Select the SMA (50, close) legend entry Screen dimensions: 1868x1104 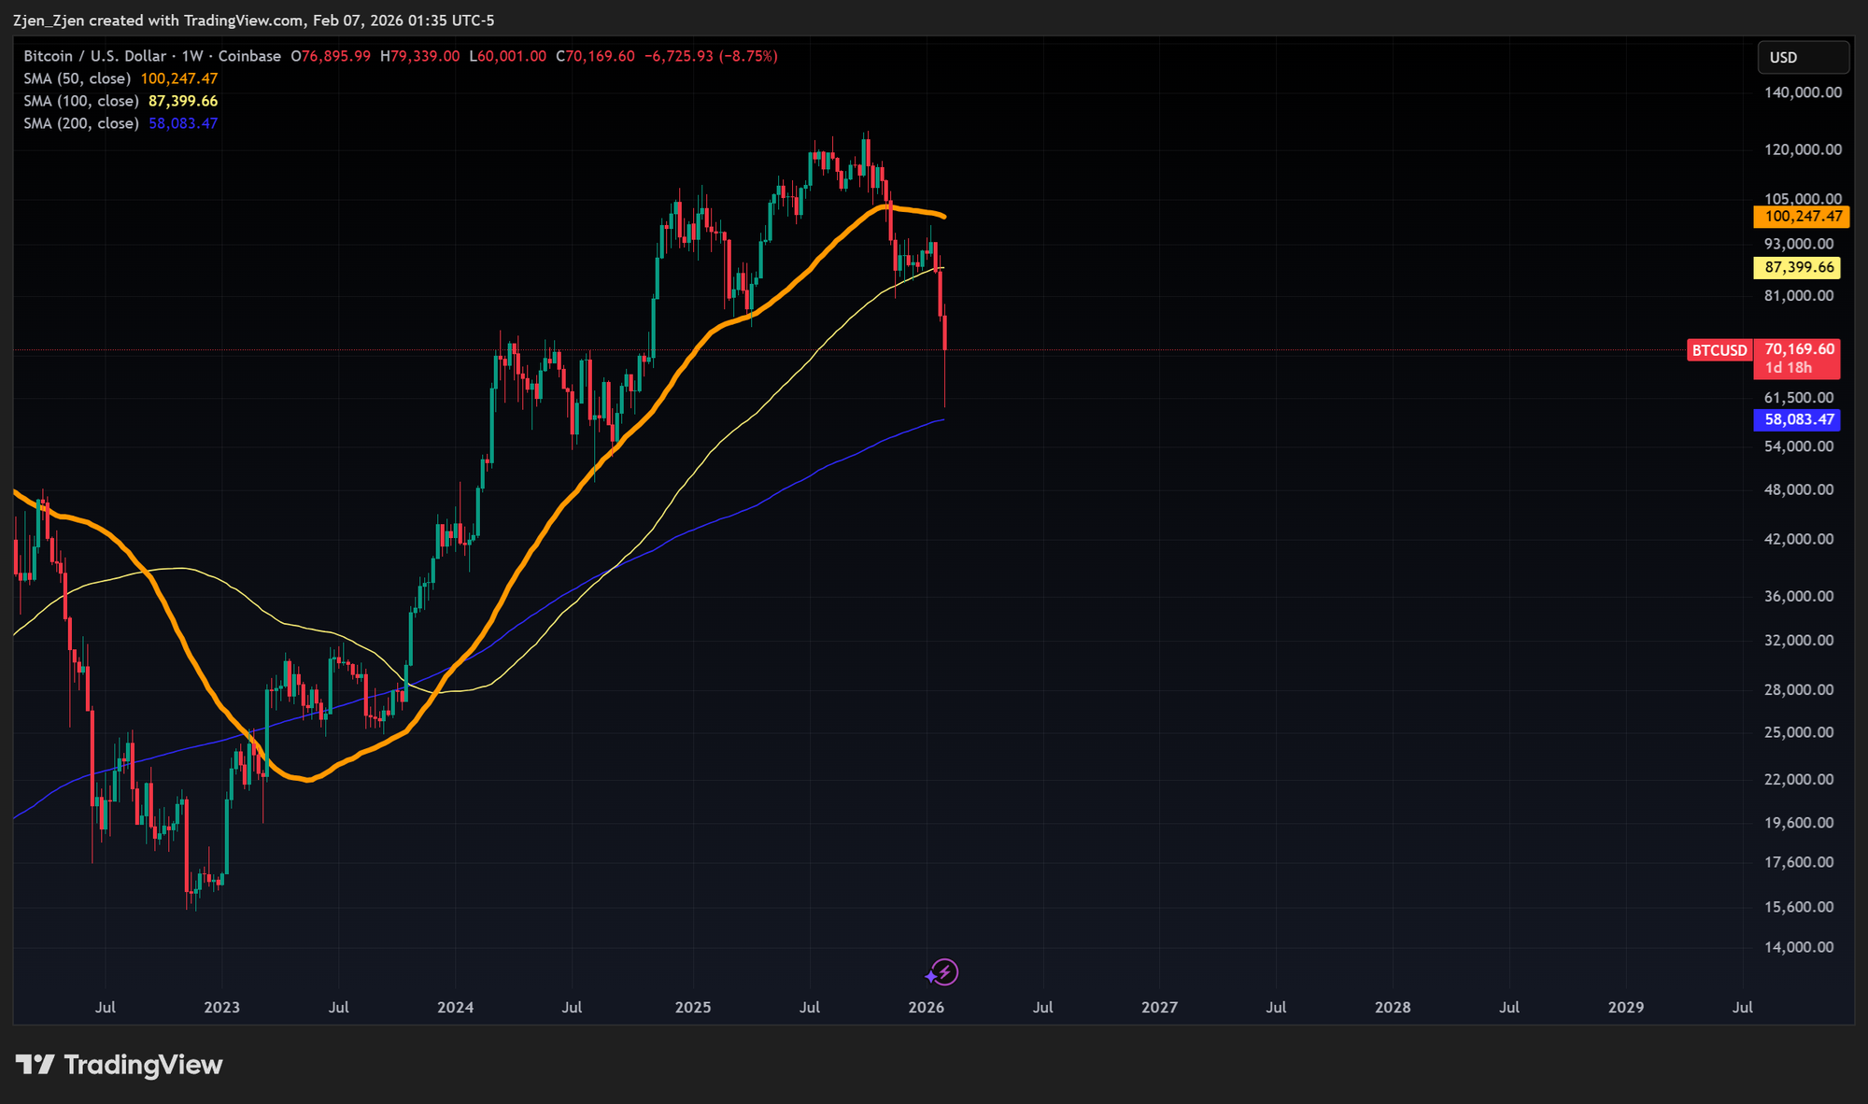tap(77, 78)
